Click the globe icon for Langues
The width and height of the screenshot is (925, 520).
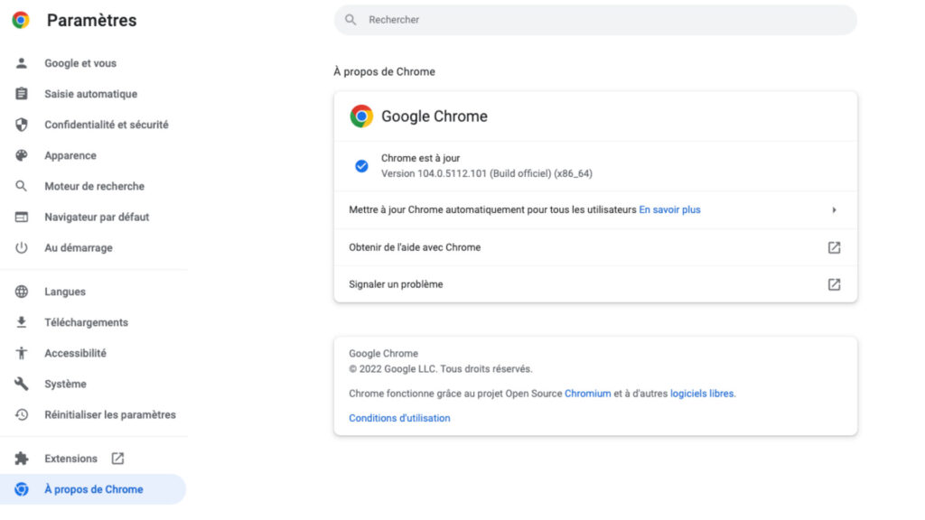pos(22,292)
